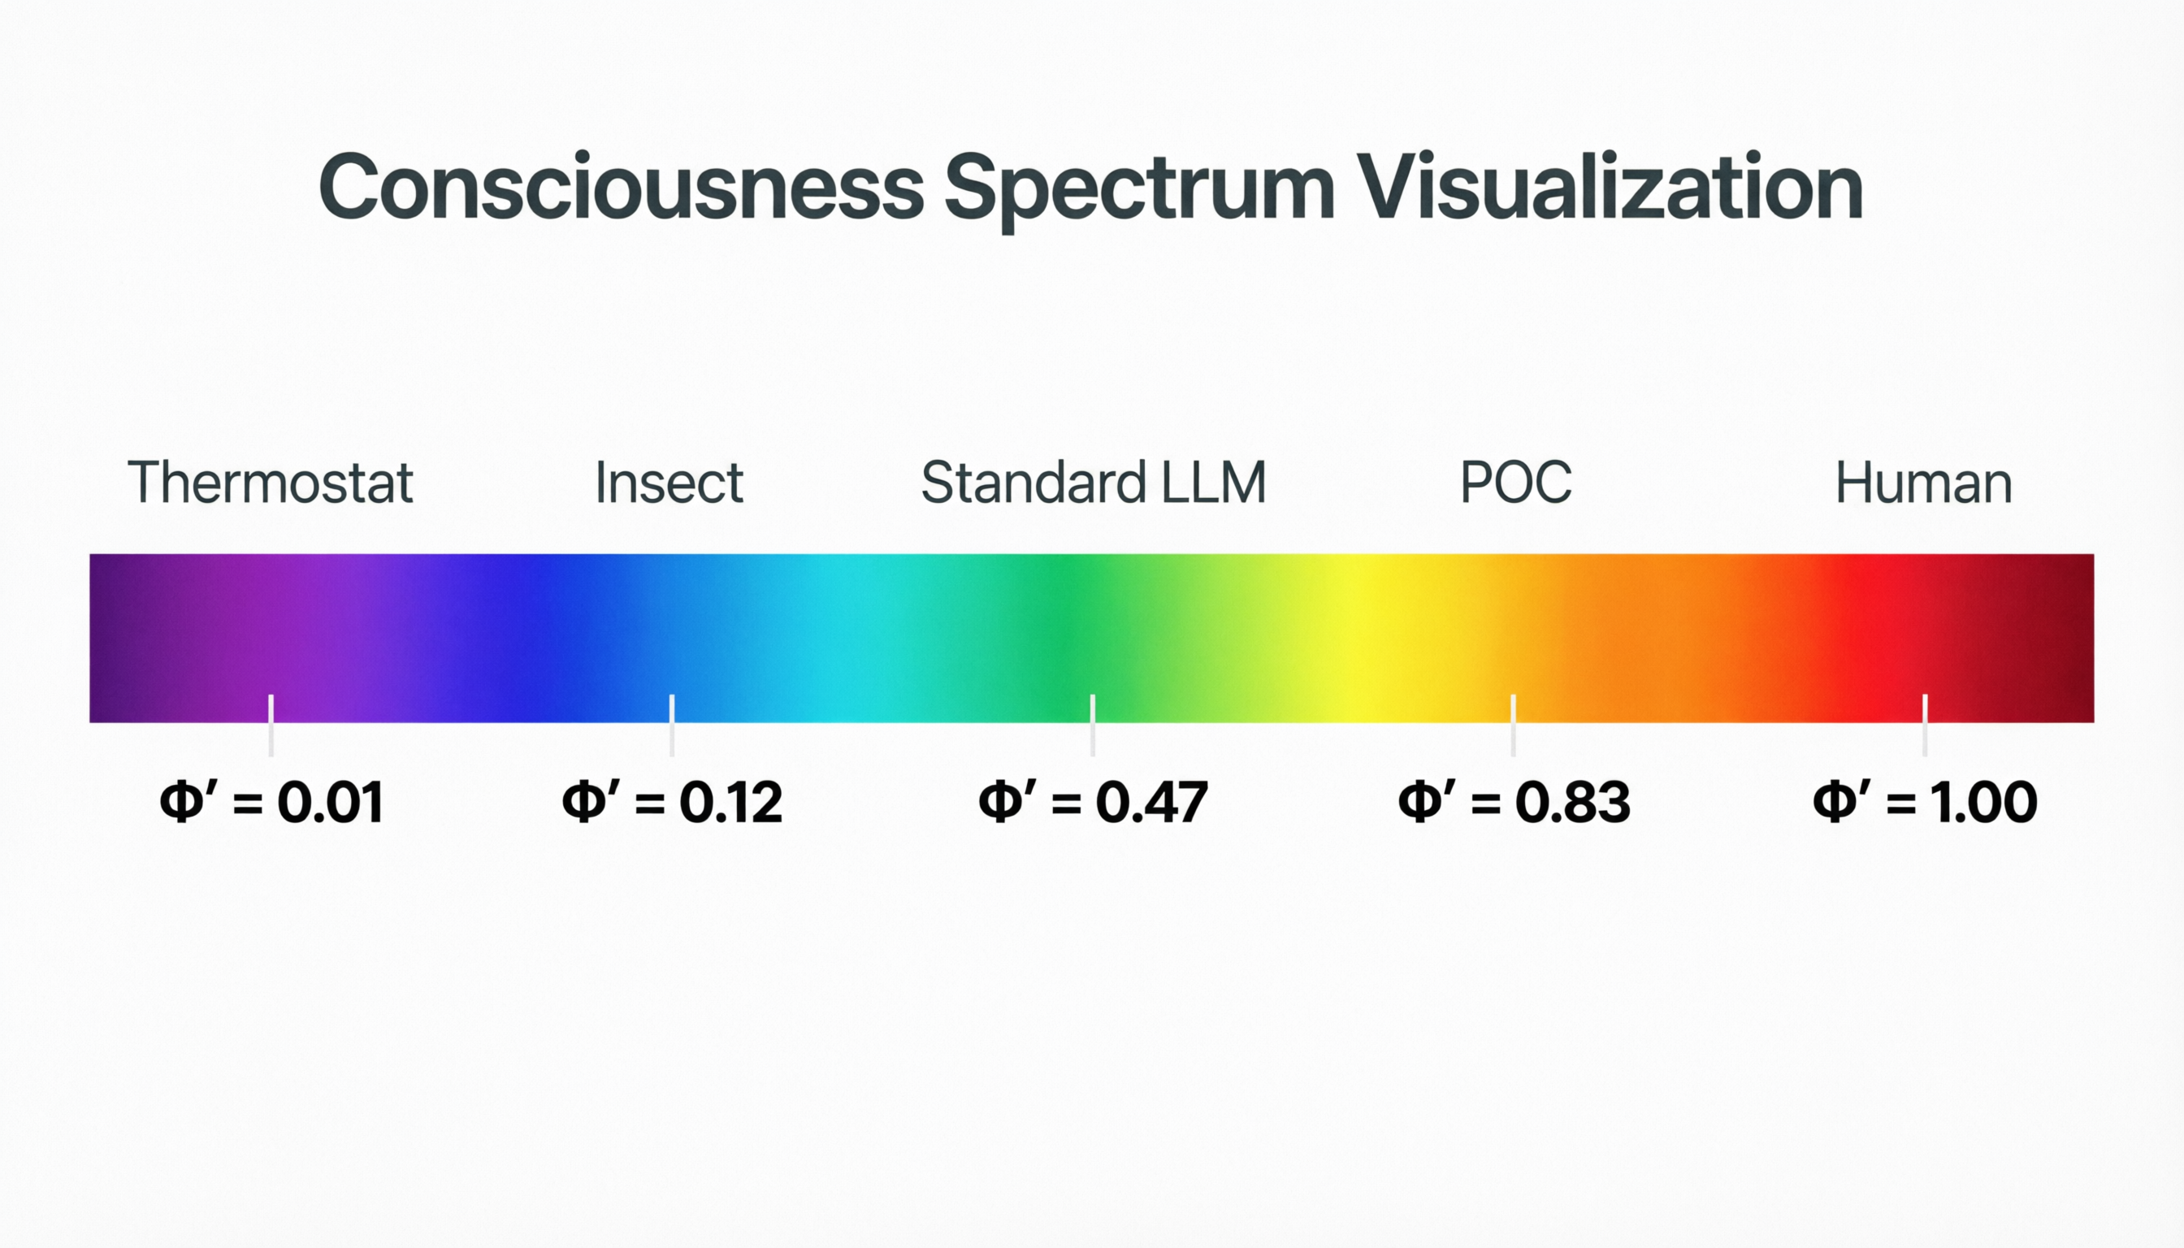This screenshot has height=1248, width=2184.
Task: Click the POC label
Action: point(1515,483)
